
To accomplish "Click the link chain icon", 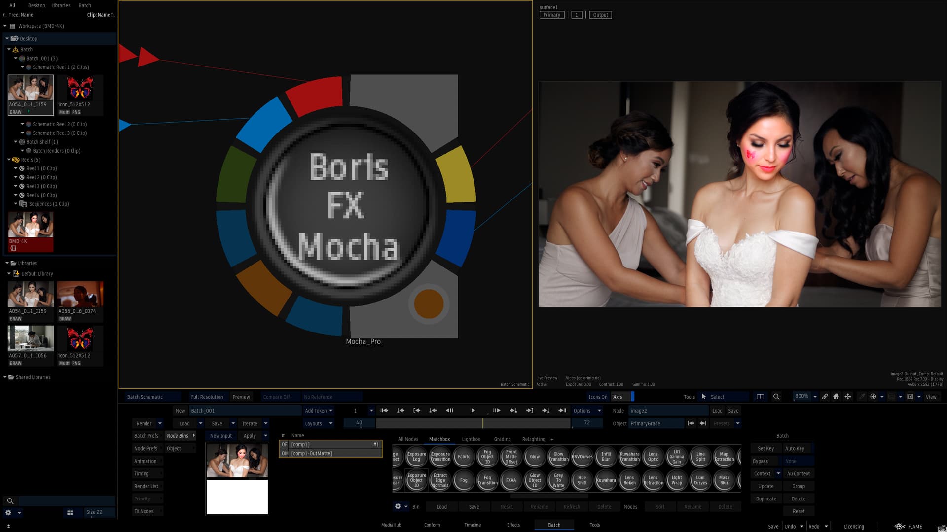I will pos(825,397).
